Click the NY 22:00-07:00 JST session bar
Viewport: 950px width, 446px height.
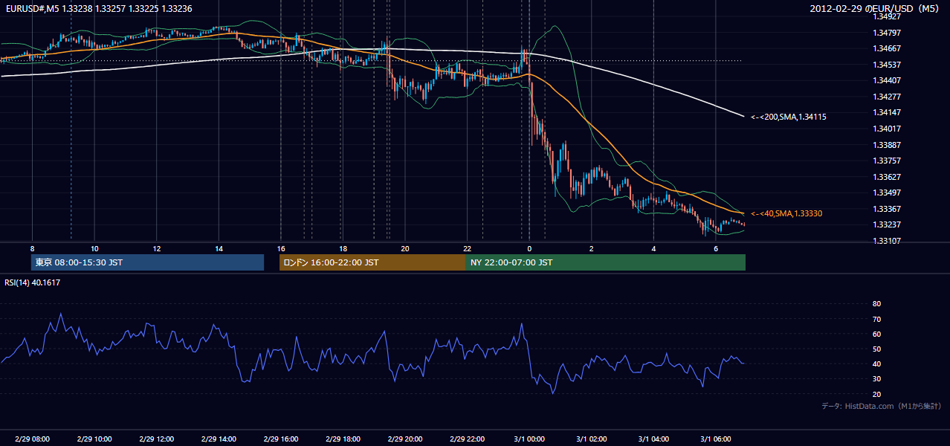(606, 262)
